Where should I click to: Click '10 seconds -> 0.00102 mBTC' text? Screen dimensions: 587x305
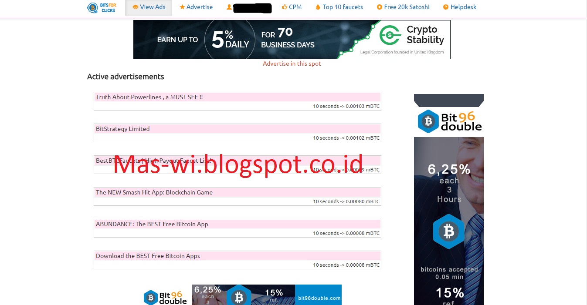[346, 138]
